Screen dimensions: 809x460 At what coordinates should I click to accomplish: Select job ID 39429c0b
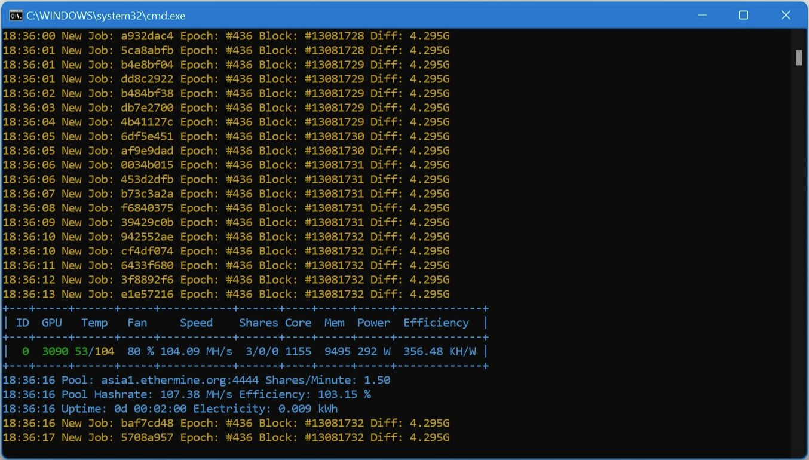147,222
